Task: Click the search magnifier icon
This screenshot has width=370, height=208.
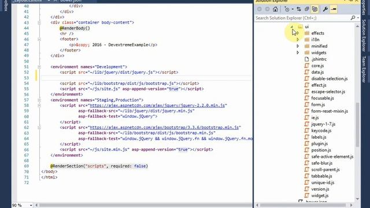Action: click(353, 18)
